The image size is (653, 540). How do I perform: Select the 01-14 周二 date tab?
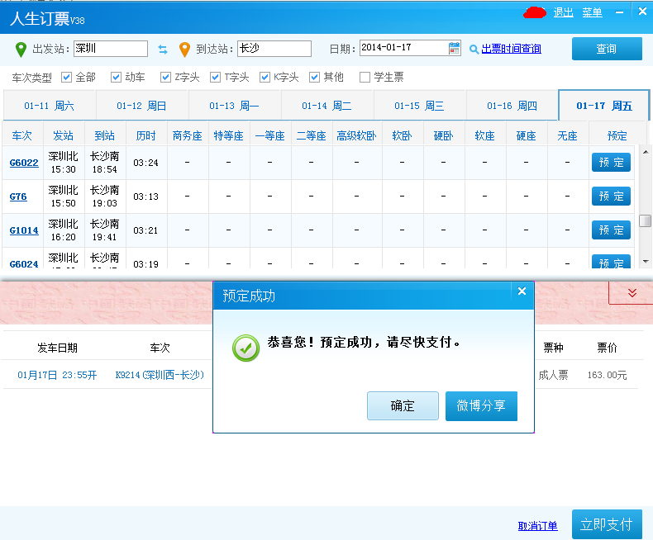tap(327, 106)
